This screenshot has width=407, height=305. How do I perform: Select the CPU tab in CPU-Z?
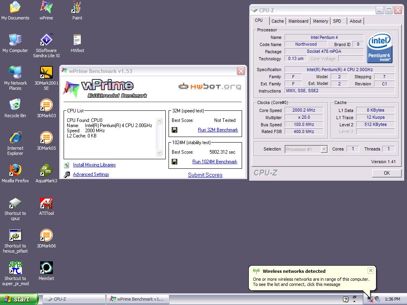(260, 21)
